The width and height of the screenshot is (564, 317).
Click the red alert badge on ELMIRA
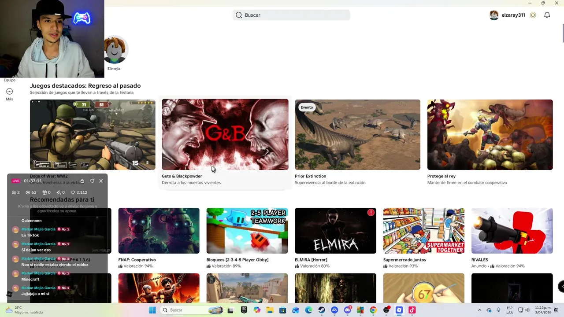[x=371, y=213]
